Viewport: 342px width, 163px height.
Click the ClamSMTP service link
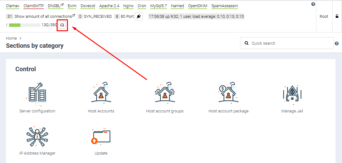click(33, 6)
